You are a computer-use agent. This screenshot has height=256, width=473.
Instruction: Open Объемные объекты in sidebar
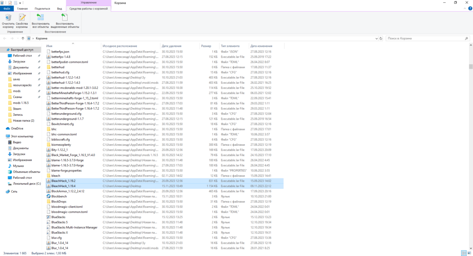click(26, 172)
